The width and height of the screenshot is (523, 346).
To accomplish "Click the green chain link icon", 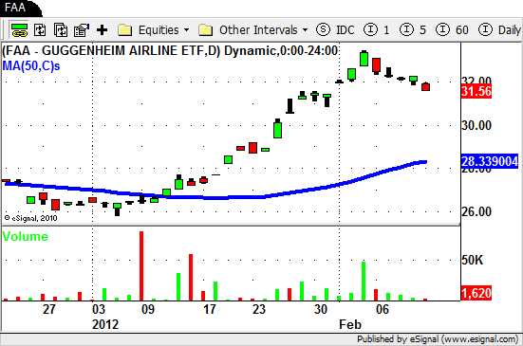I will (x=19, y=30).
